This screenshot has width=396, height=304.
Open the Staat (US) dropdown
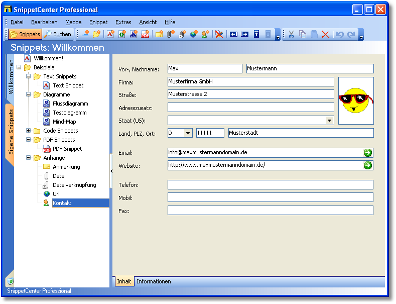click(x=329, y=121)
